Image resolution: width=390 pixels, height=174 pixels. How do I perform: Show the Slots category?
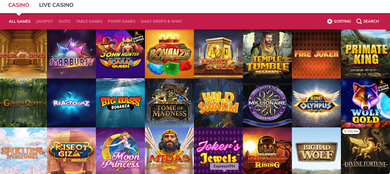tap(64, 21)
